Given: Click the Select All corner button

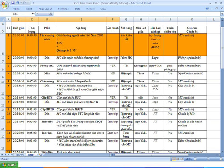Looking at the screenshot, I should point(3,19).
